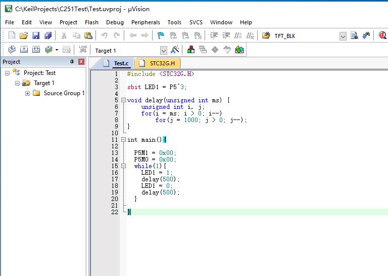This screenshot has width=388, height=276.
Task: Indent selected text lines
Action: point(214,36)
